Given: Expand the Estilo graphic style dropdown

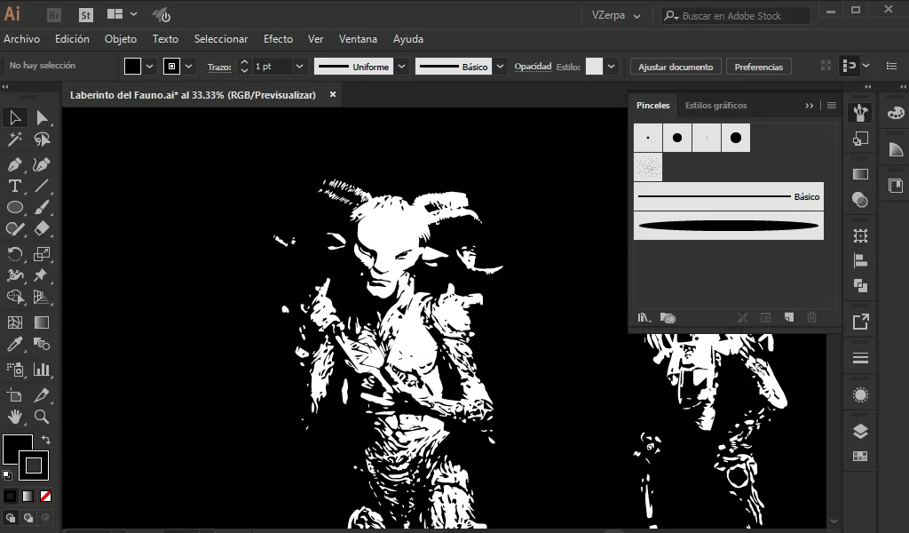Looking at the screenshot, I should (x=611, y=67).
